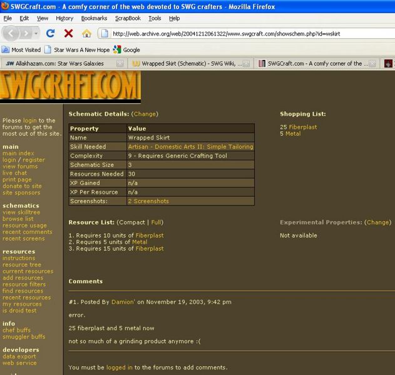Click the SWGCraft.com logo banner
395x375 pixels.
[x=70, y=86]
